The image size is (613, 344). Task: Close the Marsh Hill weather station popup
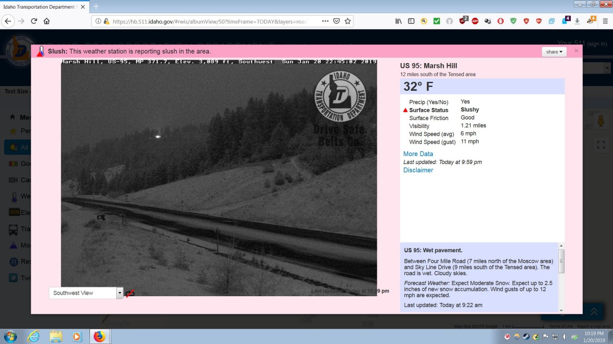[576, 51]
